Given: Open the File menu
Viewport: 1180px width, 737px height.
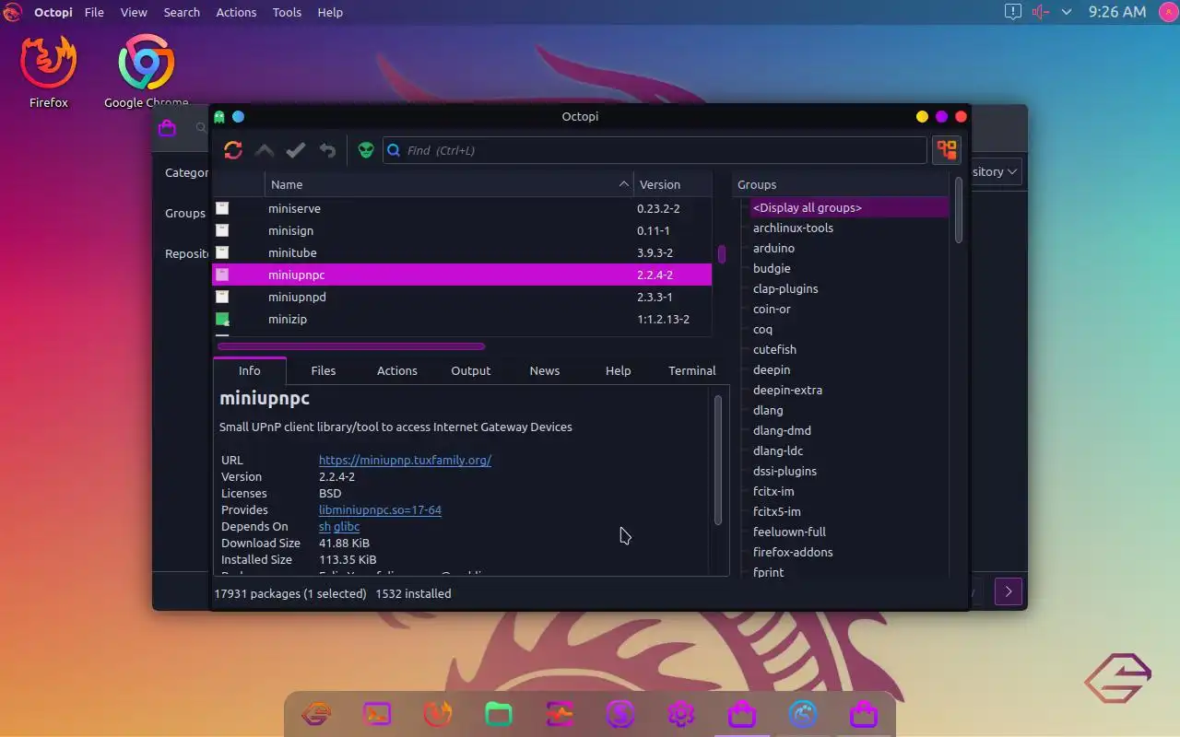Looking at the screenshot, I should [x=94, y=12].
